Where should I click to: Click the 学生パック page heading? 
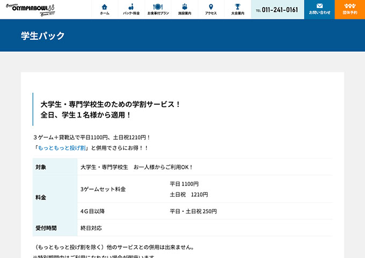coord(43,35)
